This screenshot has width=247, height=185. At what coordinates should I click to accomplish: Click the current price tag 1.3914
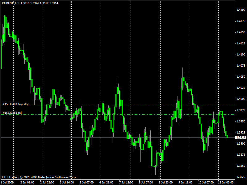point(241,138)
